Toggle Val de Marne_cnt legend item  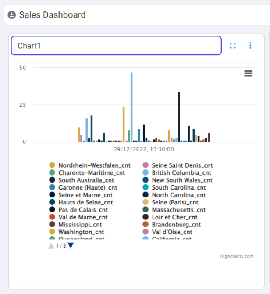78,217
